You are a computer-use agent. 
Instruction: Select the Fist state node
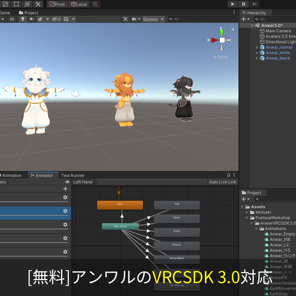pyautogui.click(x=177, y=205)
